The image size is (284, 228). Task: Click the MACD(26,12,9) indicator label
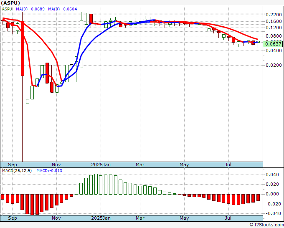(17, 171)
